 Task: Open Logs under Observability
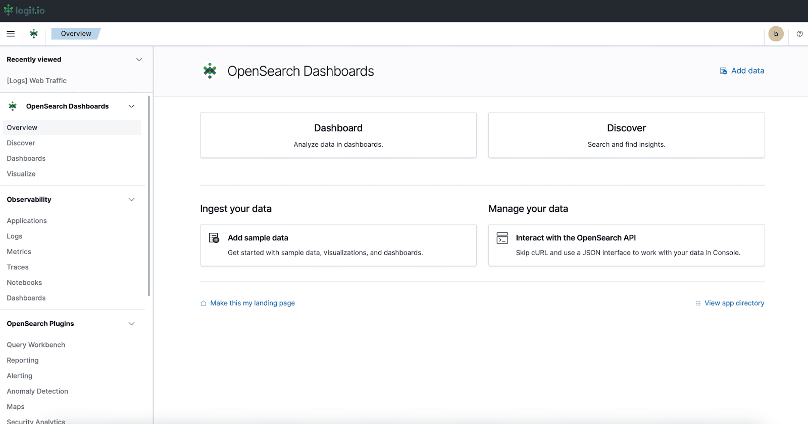pyautogui.click(x=15, y=236)
